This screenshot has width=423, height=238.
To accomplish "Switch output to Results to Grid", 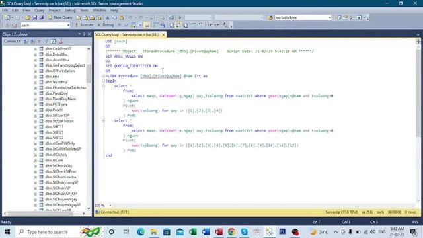I will click(178, 25).
